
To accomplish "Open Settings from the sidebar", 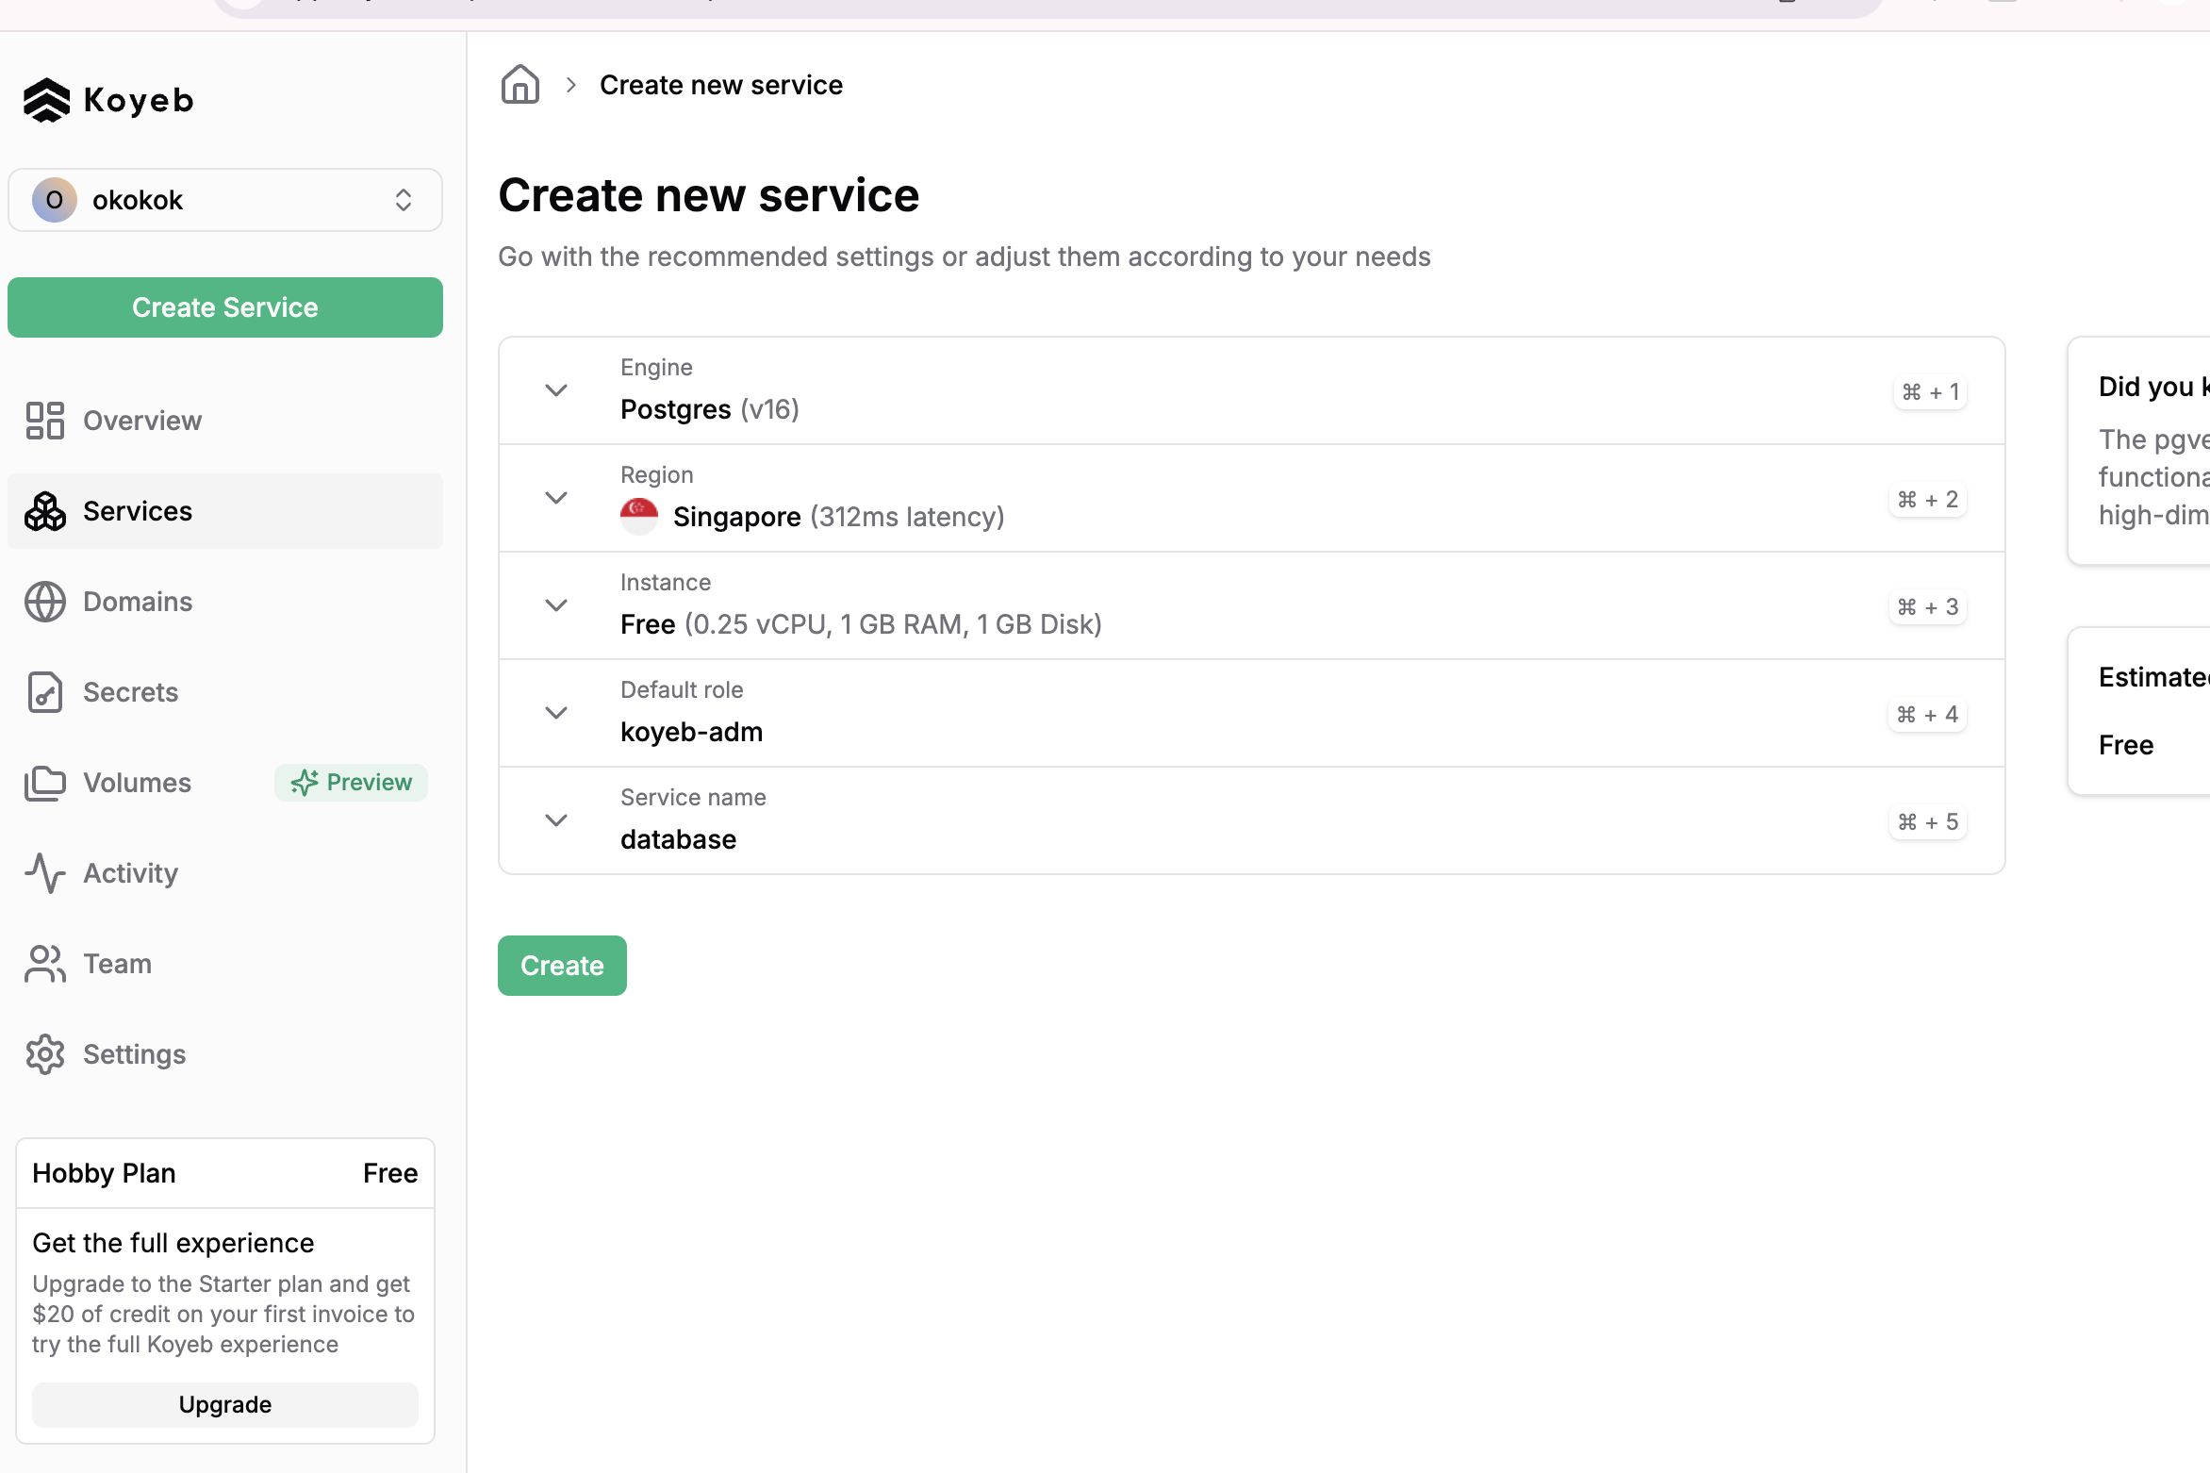I will [x=133, y=1053].
